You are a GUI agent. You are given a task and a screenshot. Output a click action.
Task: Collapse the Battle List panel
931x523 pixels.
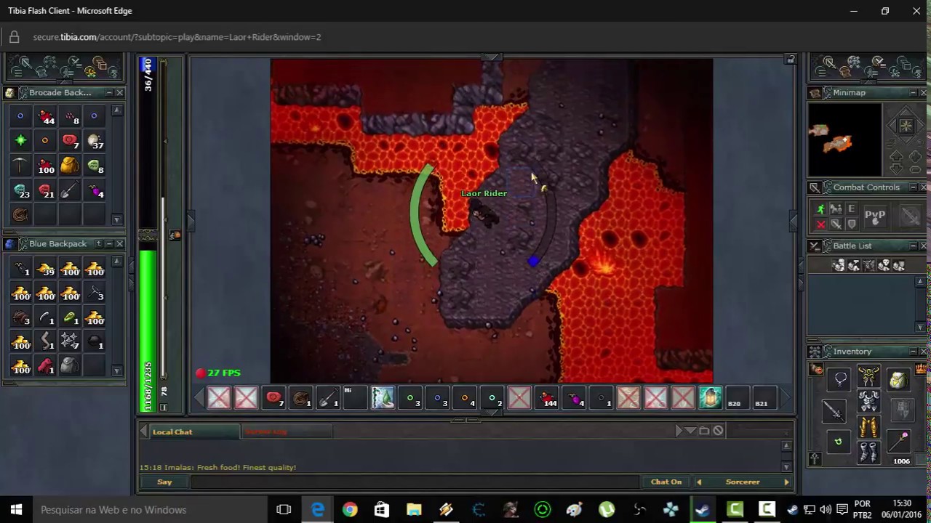point(913,246)
